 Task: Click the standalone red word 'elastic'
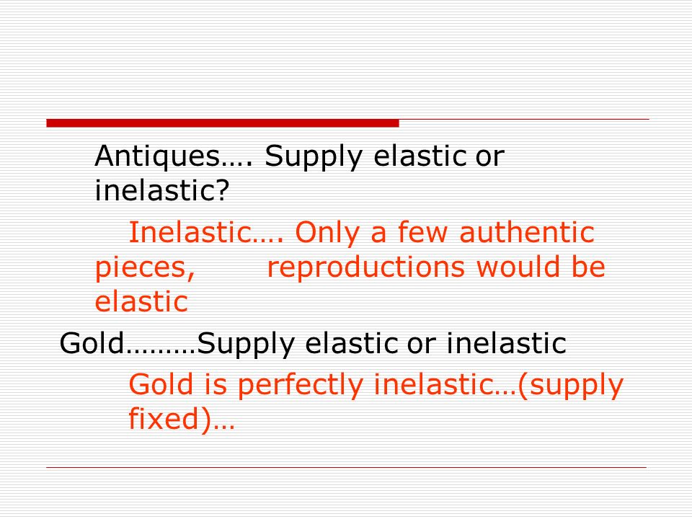[142, 301]
